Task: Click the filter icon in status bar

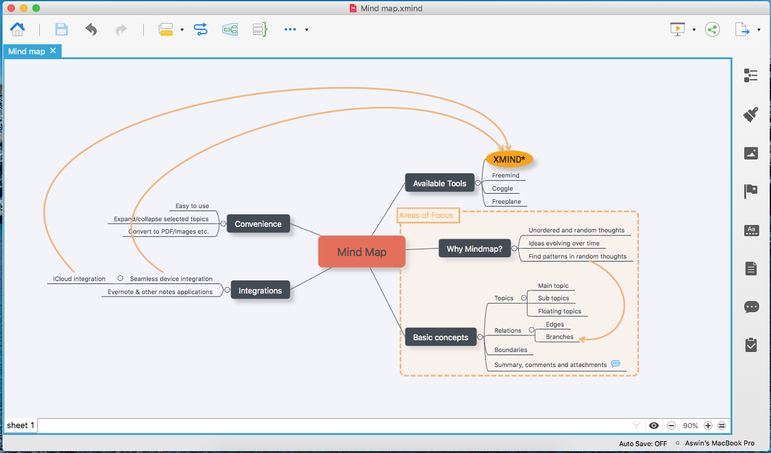Action: click(636, 425)
